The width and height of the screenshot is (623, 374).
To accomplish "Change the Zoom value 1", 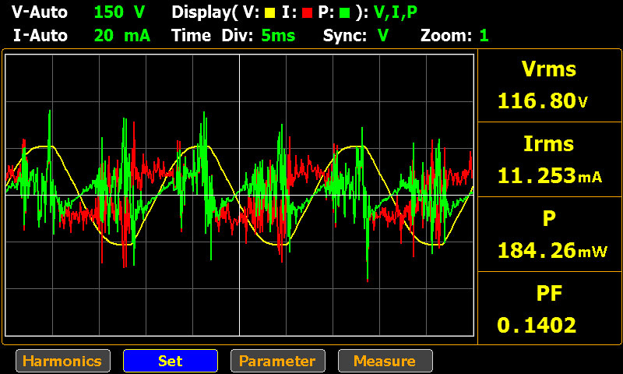I will click(484, 35).
